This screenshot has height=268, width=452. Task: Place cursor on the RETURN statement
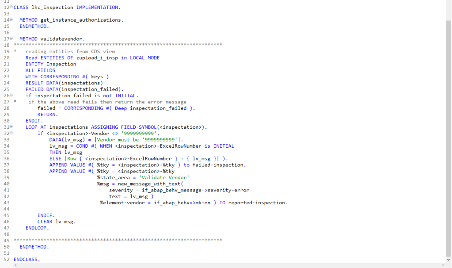coord(47,115)
